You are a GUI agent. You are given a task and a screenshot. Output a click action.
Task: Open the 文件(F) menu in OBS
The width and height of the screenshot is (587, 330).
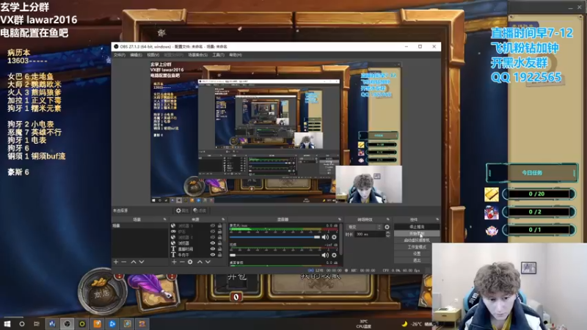click(x=120, y=55)
